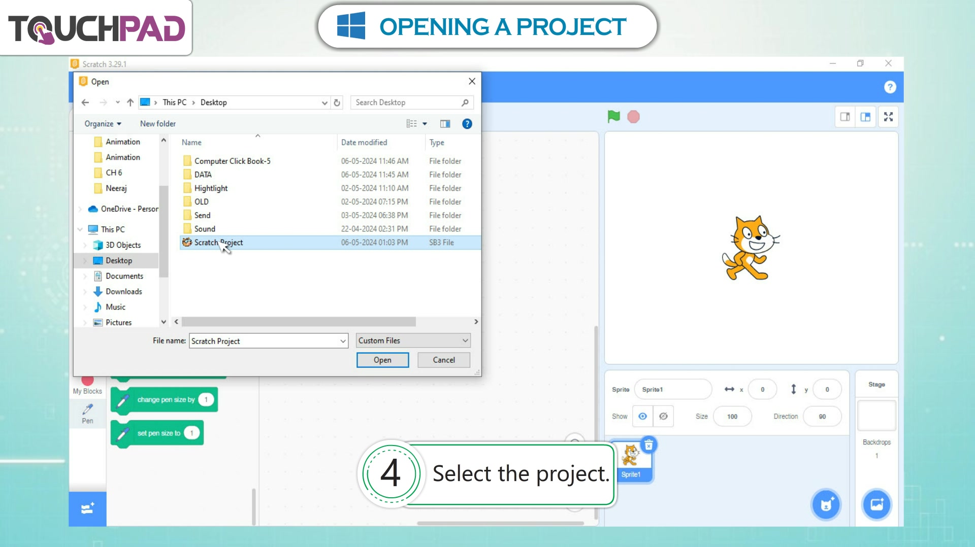The width and height of the screenshot is (975, 547).
Task: Click the green flag to start
Action: (613, 117)
